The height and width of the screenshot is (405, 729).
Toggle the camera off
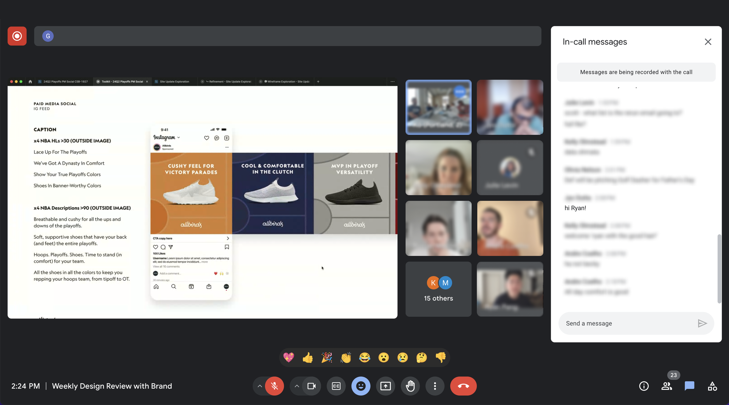coord(311,386)
